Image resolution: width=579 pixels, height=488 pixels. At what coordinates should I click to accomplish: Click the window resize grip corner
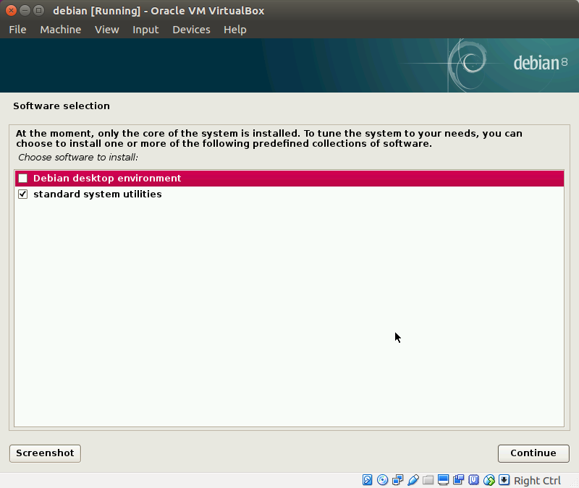[575, 484]
